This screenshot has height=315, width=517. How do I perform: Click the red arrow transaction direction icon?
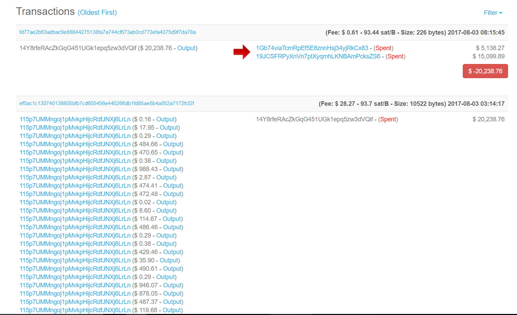(x=242, y=52)
